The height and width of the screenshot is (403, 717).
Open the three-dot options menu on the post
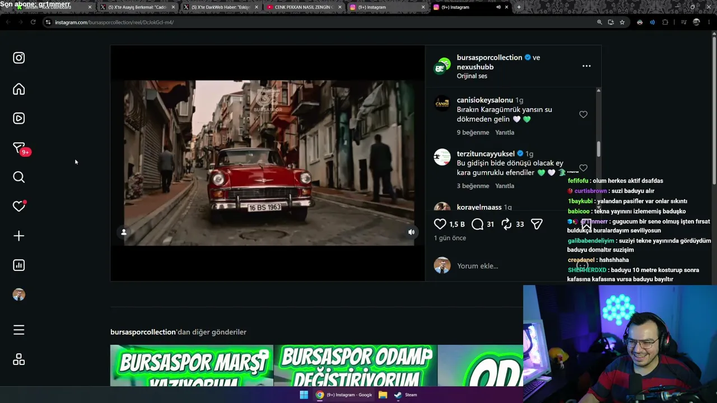(x=586, y=66)
